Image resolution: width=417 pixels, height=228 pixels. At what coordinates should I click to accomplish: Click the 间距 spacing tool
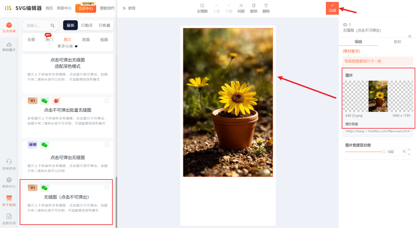241,8
